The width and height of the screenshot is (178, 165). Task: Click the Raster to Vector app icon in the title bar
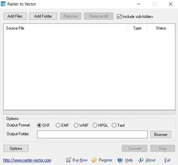click(x=3, y=4)
